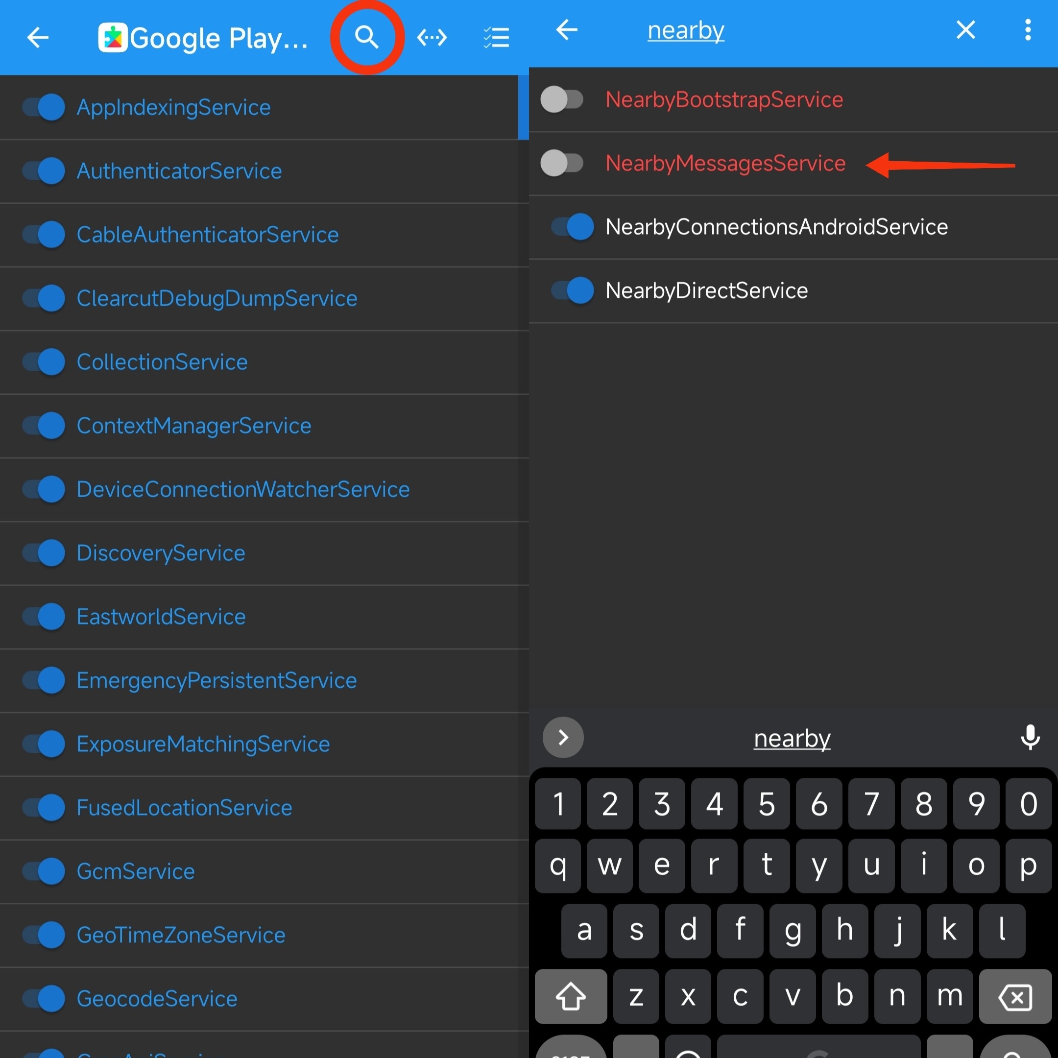Enable the NearbyBootstrapService toggle

[x=561, y=99]
